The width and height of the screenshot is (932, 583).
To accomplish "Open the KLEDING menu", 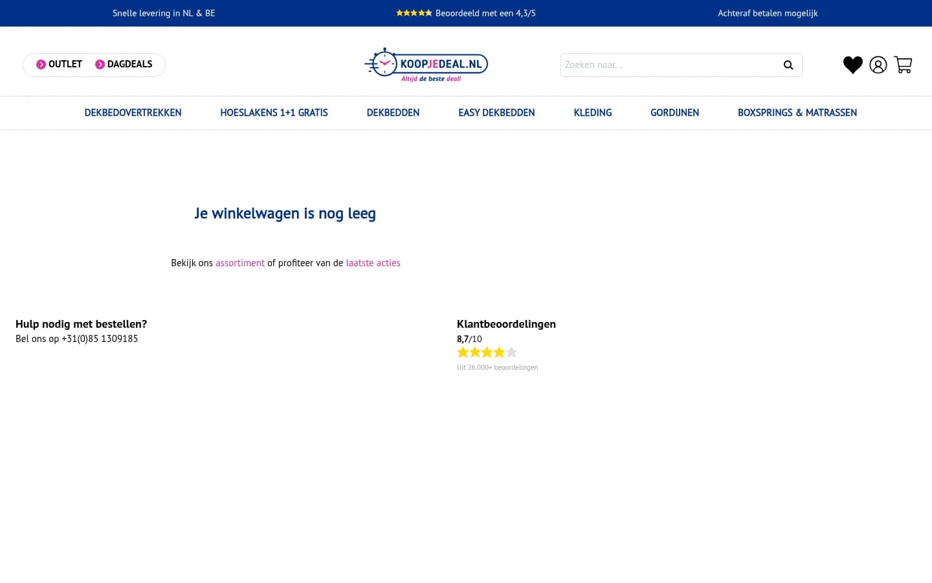I will tap(592, 113).
